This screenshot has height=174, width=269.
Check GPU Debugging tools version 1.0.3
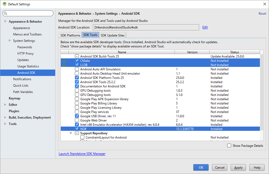77,91
